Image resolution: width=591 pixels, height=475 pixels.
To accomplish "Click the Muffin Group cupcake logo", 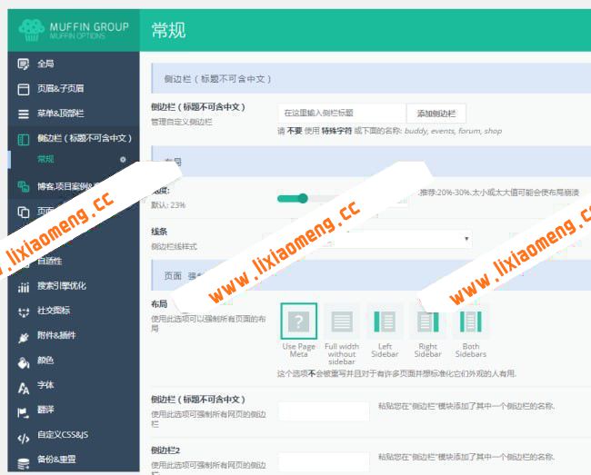I will 32,30.
